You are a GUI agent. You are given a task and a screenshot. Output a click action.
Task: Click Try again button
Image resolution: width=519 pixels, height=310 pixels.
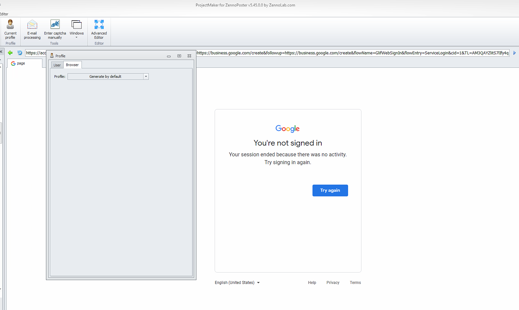tap(330, 190)
